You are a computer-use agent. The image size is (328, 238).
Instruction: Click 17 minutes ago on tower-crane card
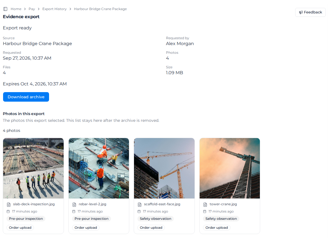[221, 211]
